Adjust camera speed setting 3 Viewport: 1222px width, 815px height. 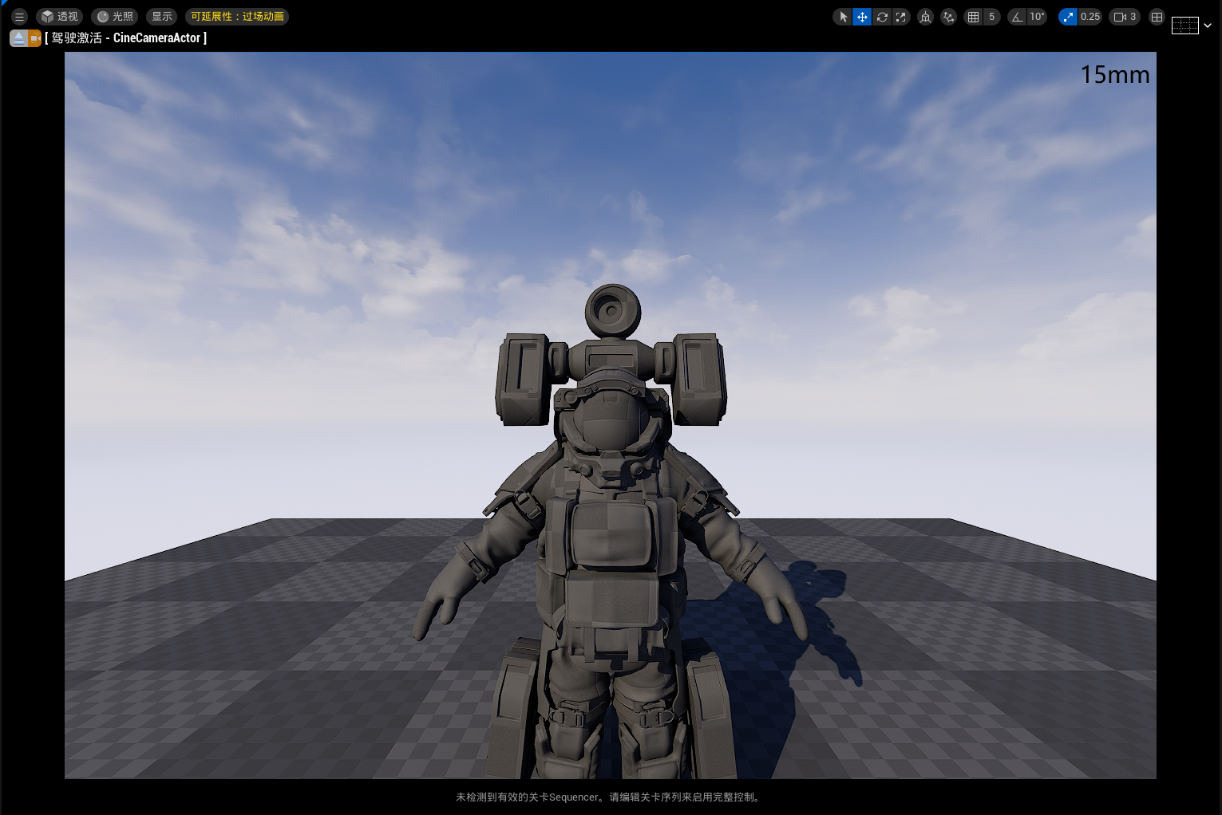(1125, 17)
